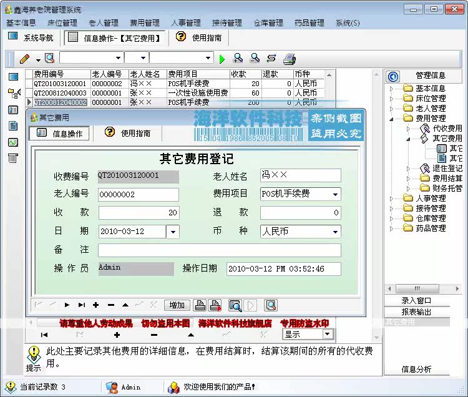Click the 增加 button
The height and width of the screenshot is (397, 468).
177,305
